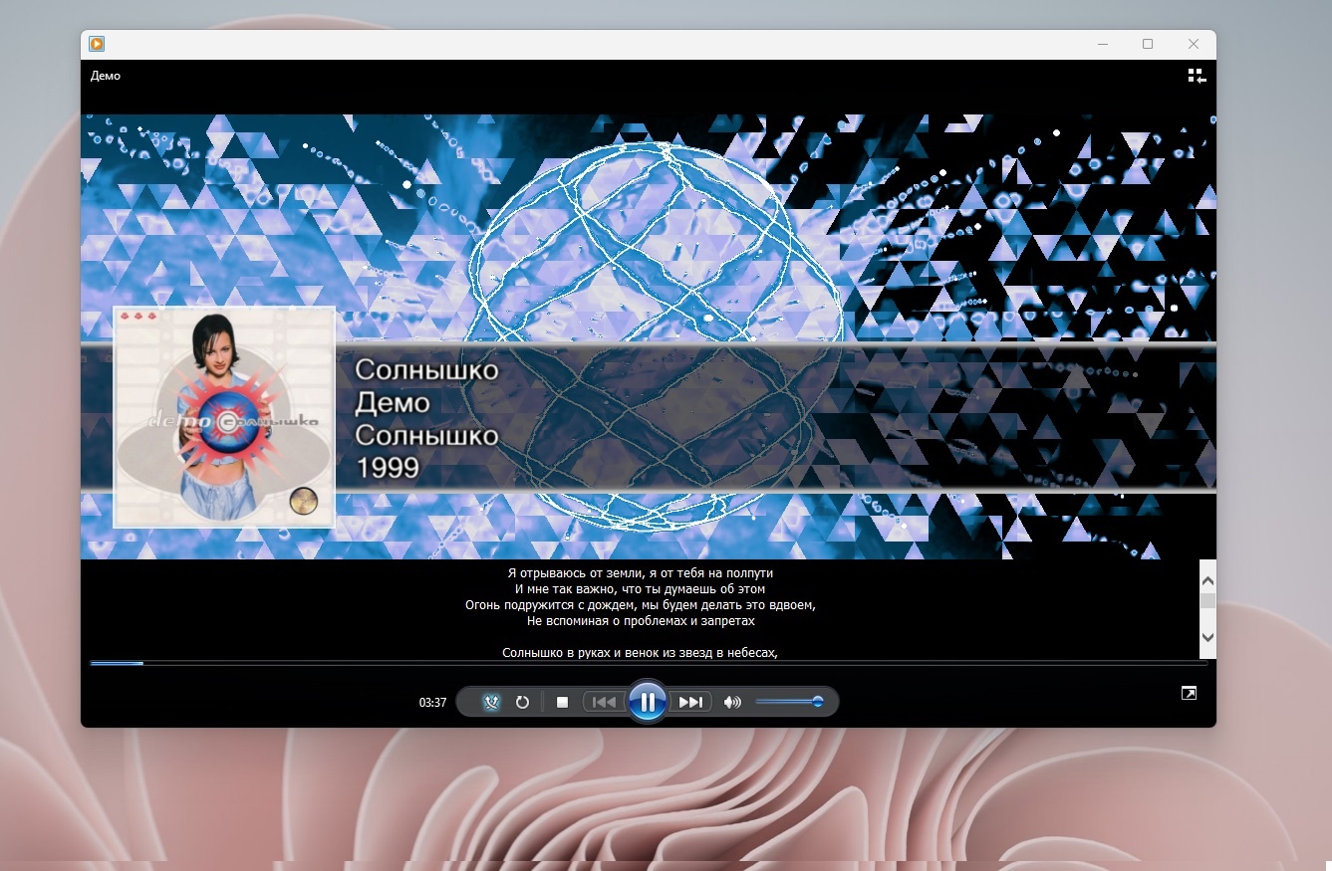Screen dimensions: 1332x871
Task: Click the lyrics scrollbar thumb
Action: 1207,600
